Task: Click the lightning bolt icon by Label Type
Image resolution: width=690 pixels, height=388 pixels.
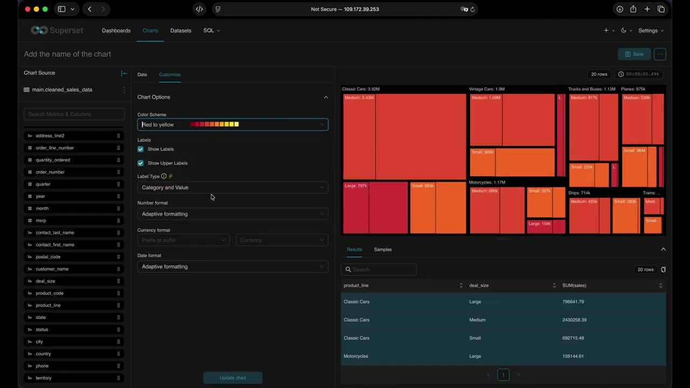Action: coord(171,176)
